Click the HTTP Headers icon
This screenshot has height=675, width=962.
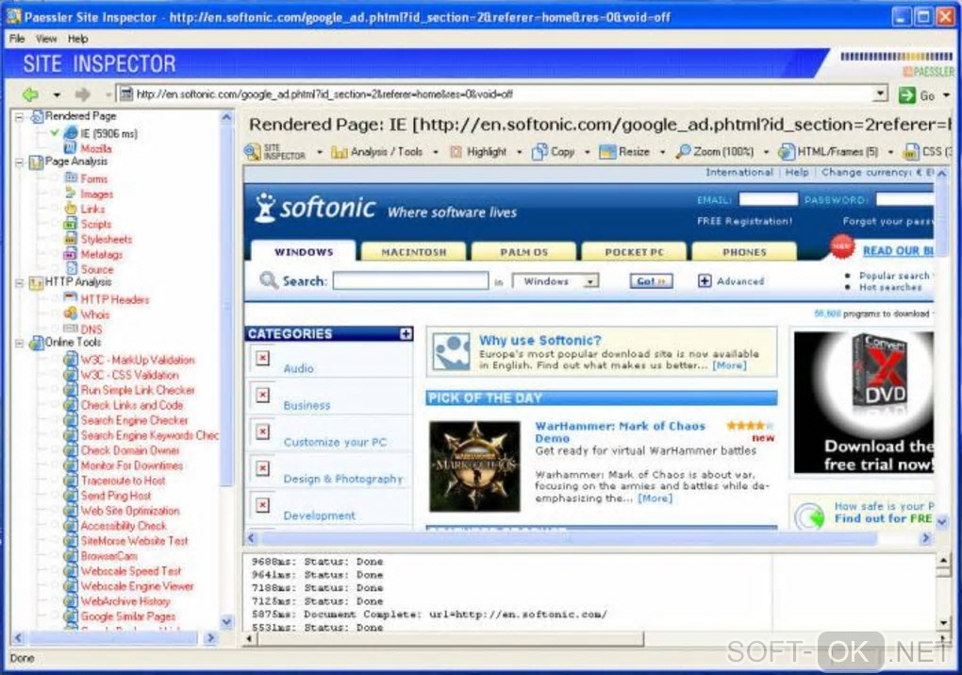(x=71, y=298)
